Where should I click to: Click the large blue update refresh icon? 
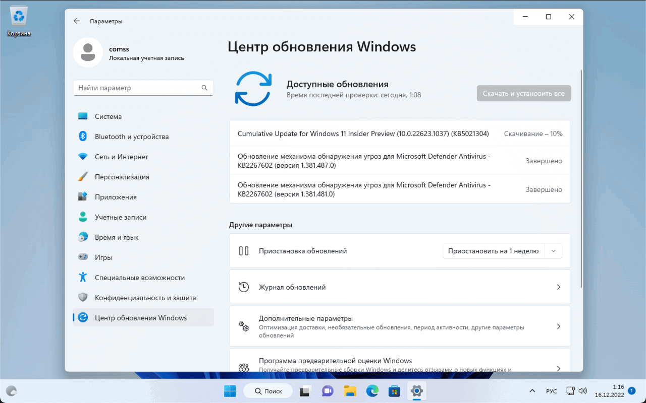pos(253,89)
